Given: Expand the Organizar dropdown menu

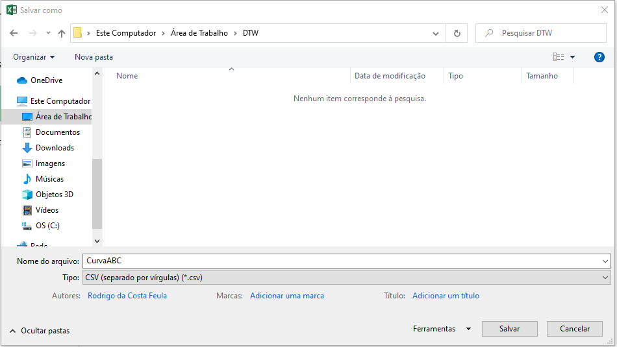Looking at the screenshot, I should pyautogui.click(x=34, y=57).
